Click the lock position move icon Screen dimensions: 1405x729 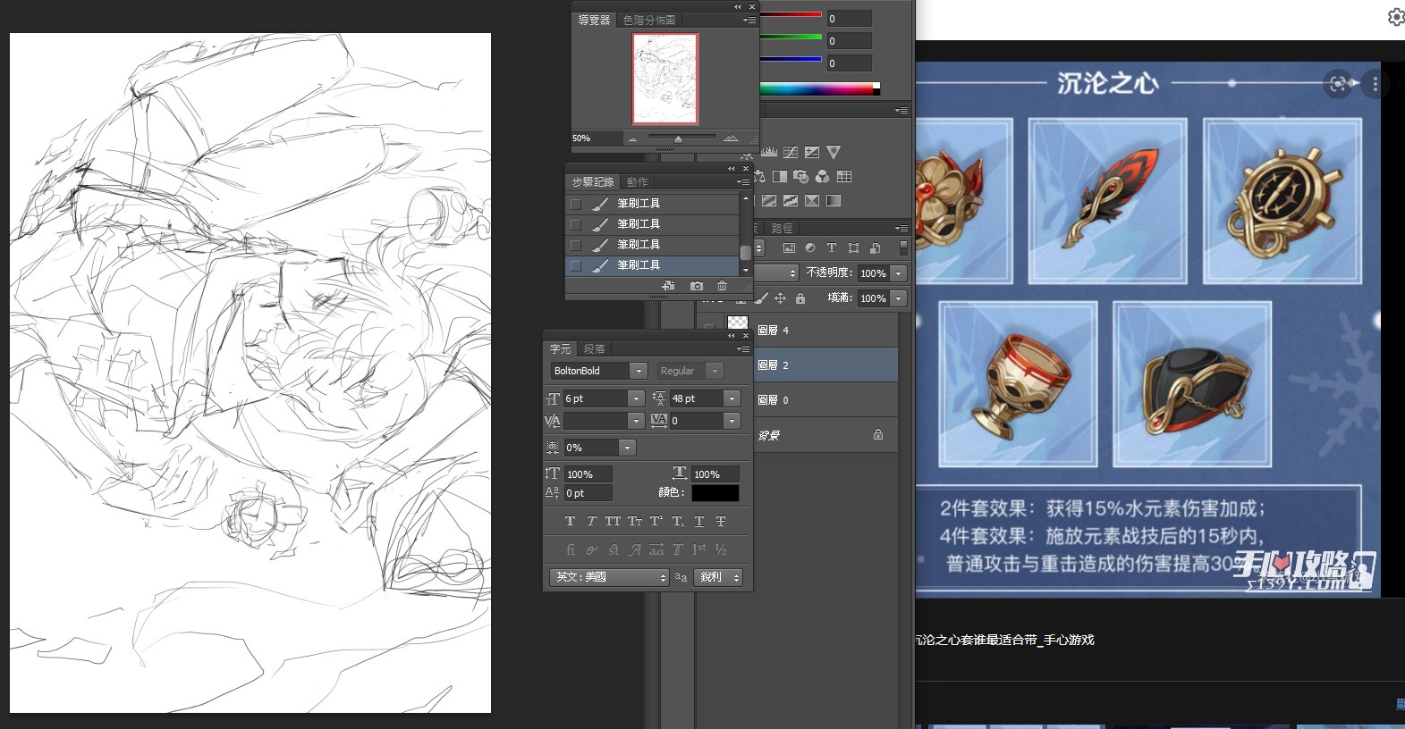coord(780,298)
